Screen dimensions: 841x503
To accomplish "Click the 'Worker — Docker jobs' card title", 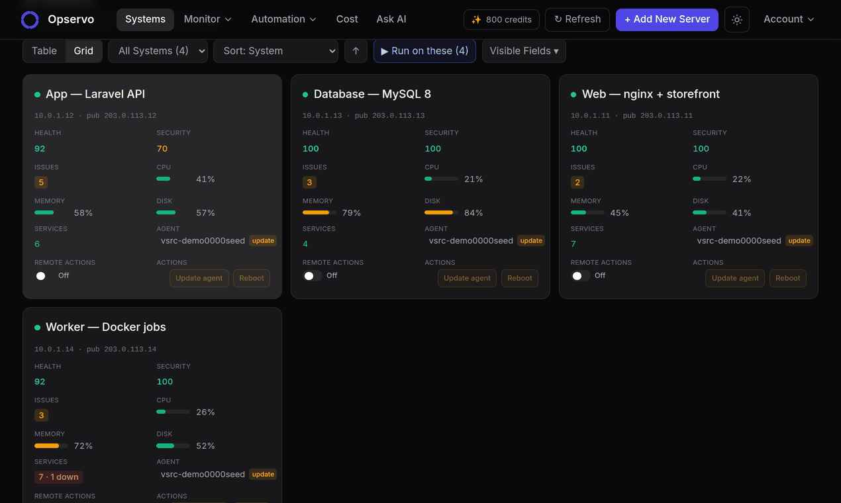I will click(x=106, y=327).
